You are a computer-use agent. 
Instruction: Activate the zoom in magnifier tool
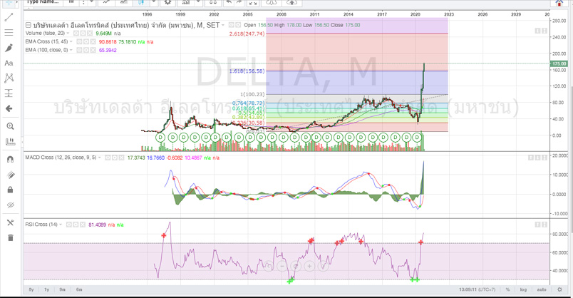pos(10,126)
